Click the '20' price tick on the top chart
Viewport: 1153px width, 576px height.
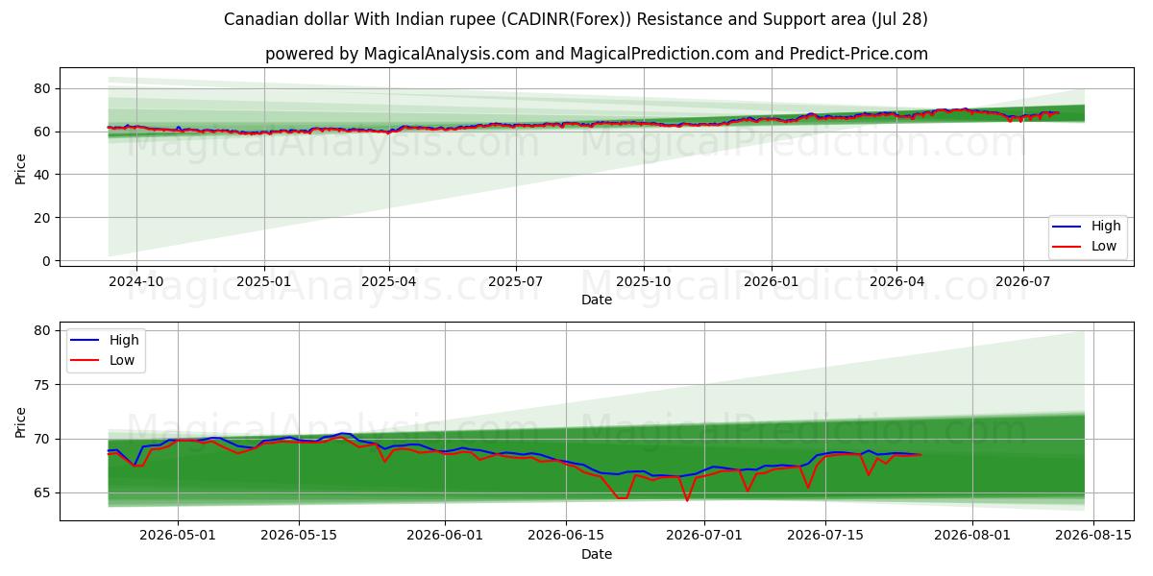point(44,218)
